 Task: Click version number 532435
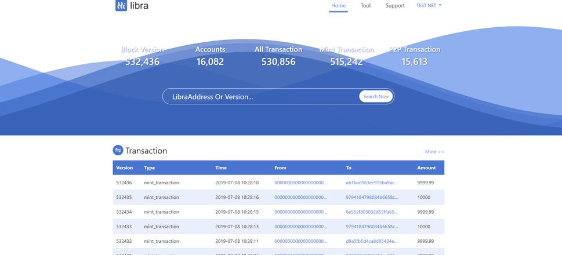pyautogui.click(x=124, y=198)
